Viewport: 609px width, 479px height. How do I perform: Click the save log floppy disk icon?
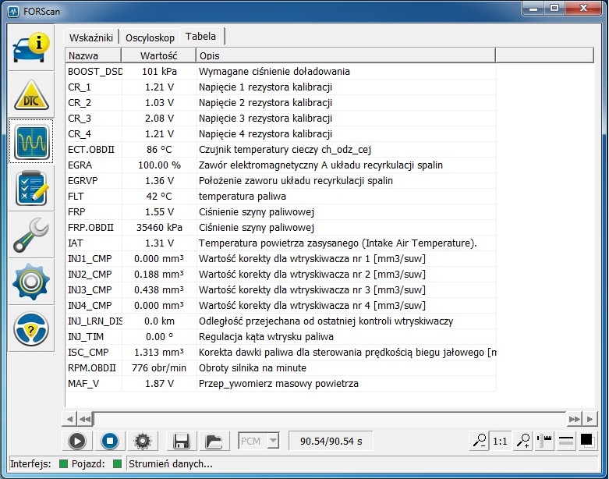182,441
